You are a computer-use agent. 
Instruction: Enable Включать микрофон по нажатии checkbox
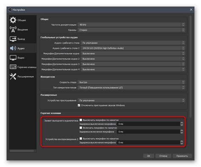[x=81, y=128]
